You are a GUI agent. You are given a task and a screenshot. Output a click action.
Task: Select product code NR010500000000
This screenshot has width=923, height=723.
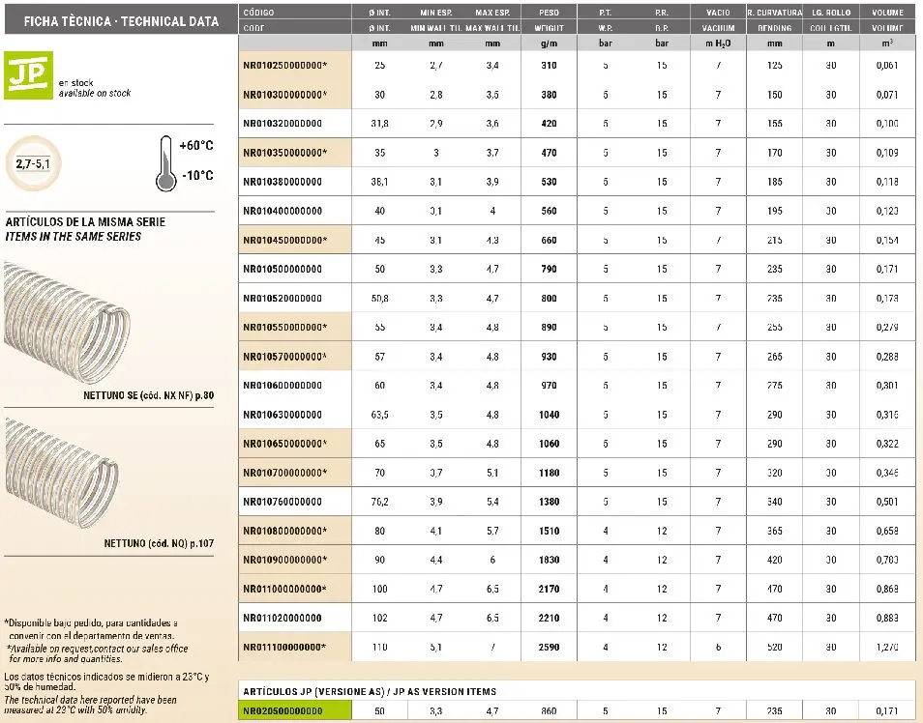pos(283,269)
